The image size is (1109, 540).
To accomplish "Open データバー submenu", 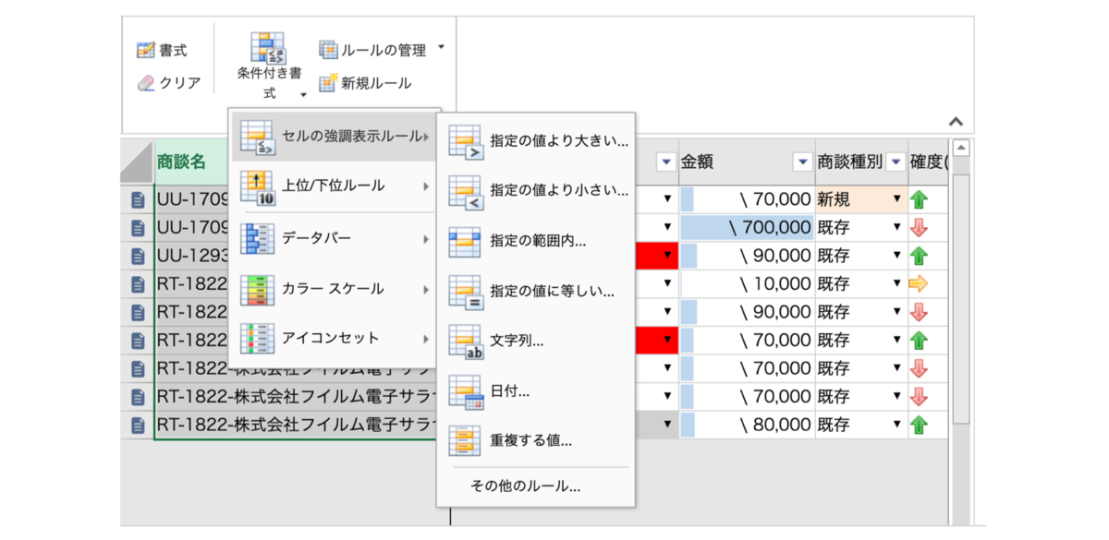I will [x=333, y=238].
